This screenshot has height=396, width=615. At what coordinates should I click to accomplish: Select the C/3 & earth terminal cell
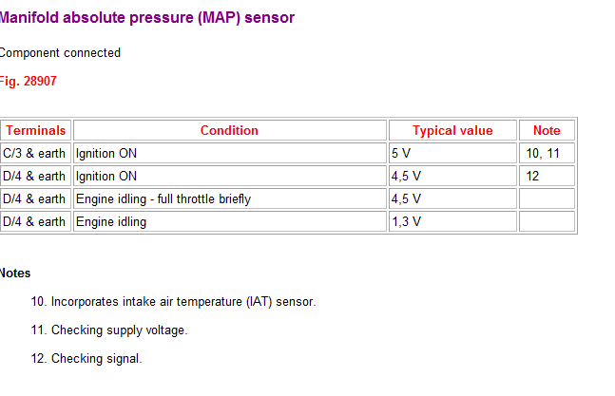[x=35, y=153]
